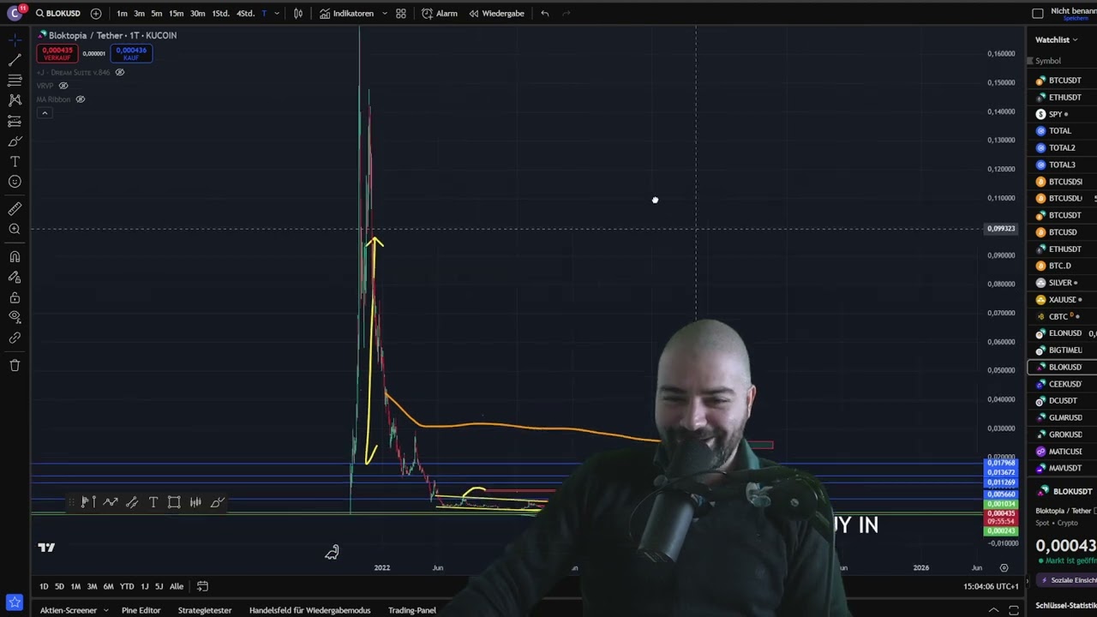Open chart settings gear on time axis

[1004, 567]
